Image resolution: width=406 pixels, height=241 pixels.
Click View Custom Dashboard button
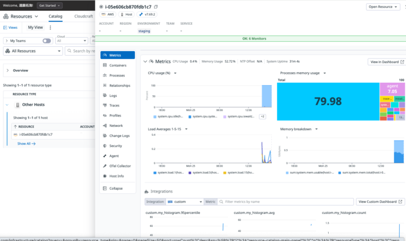[x=380, y=202]
